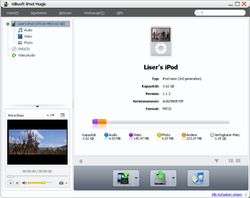This screenshot has width=250, height=198.
Task: Open dropdown arrow beside copy-to-iPod button
Action: 136,178
